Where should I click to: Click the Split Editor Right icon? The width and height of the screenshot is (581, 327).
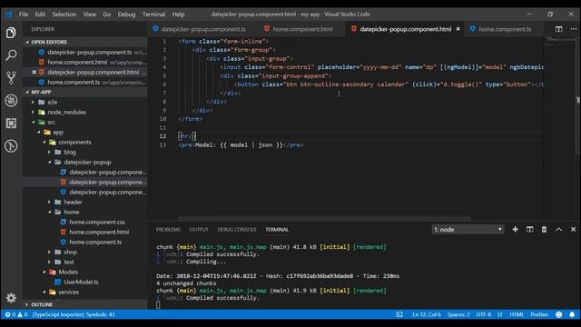tap(559, 29)
